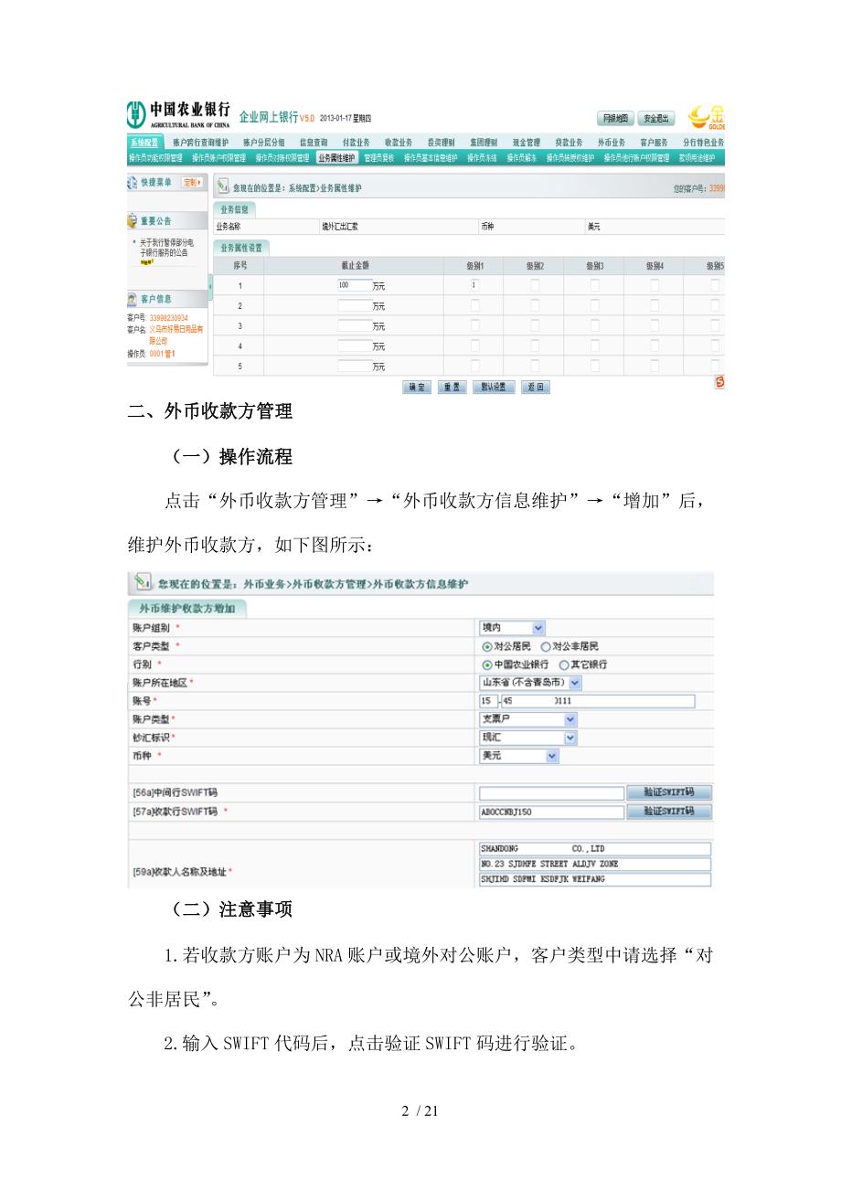
Task: Collapse the left sidebar with the splitter arrow
Action: pos(210,286)
